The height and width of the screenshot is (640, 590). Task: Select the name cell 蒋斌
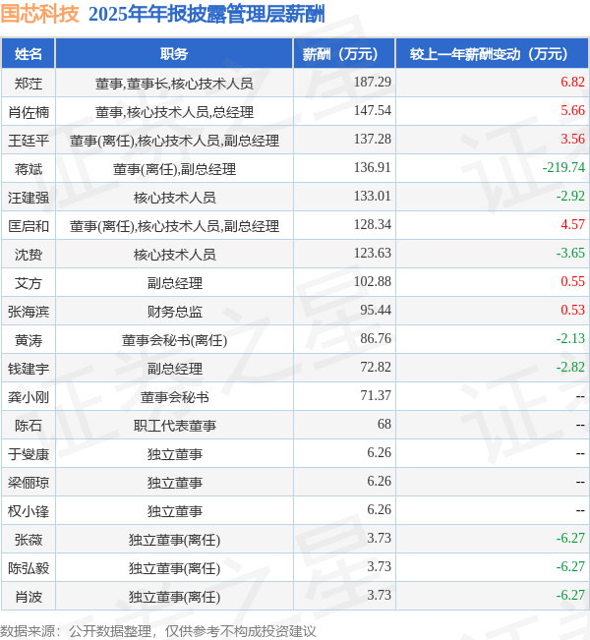pyautogui.click(x=29, y=169)
